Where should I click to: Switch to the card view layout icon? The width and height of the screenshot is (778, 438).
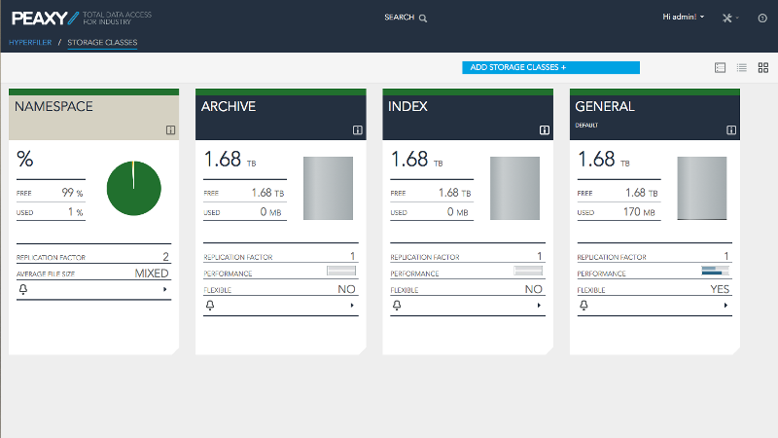720,68
